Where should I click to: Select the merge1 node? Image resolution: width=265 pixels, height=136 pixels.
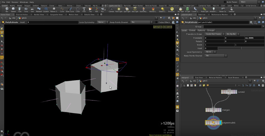[x=213, y=110]
